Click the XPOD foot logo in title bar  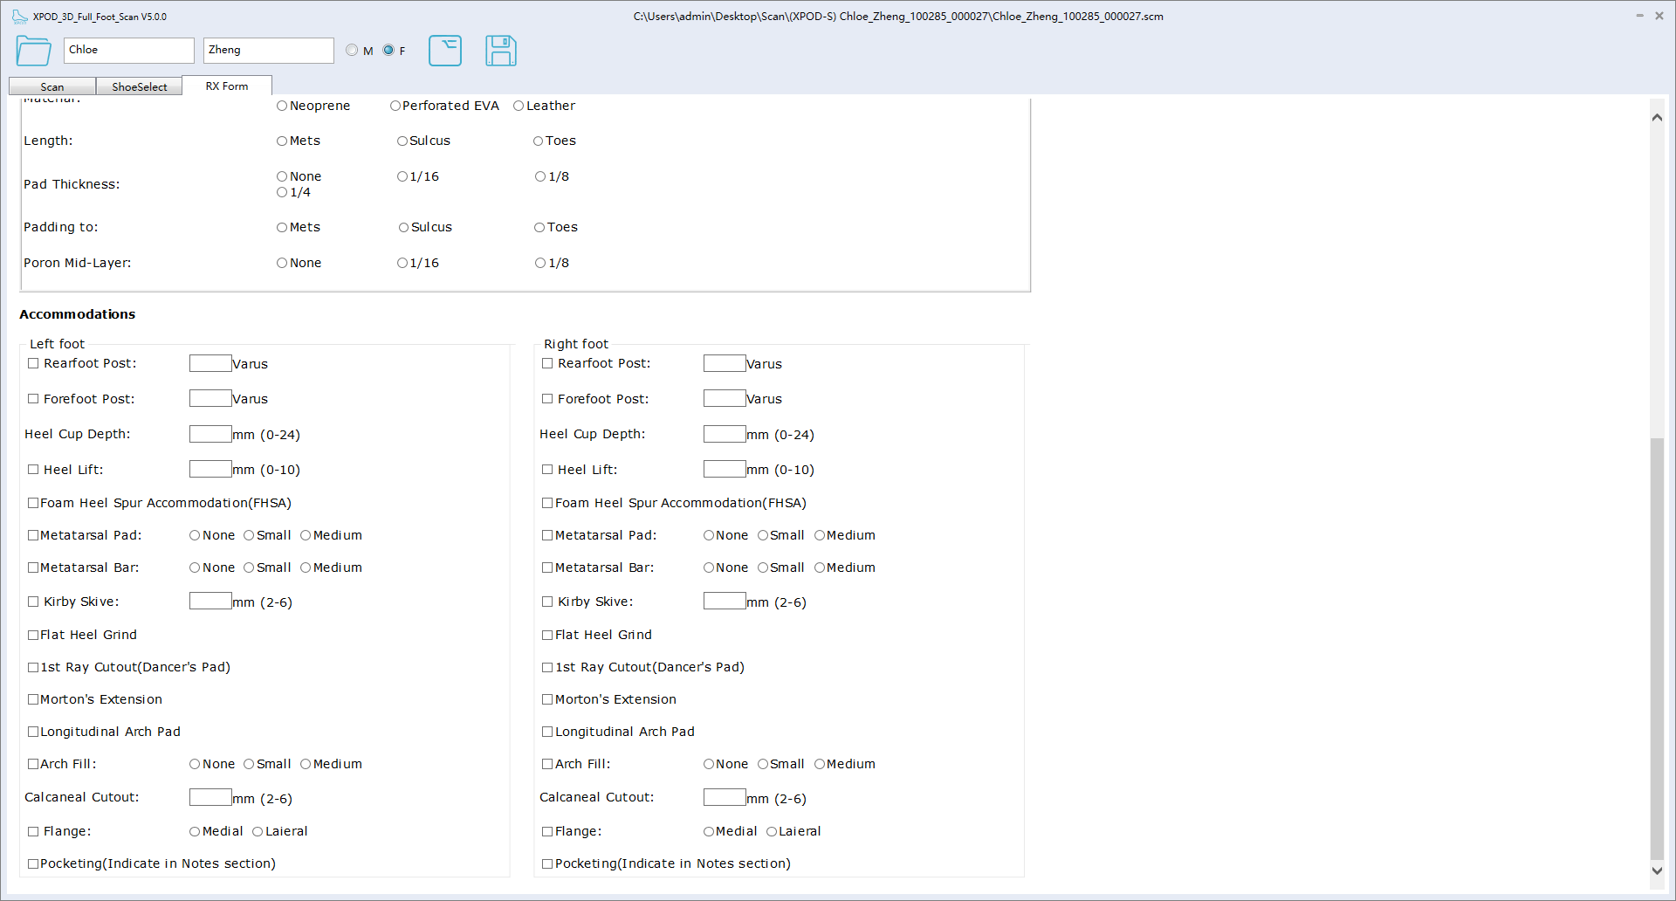click(19, 17)
